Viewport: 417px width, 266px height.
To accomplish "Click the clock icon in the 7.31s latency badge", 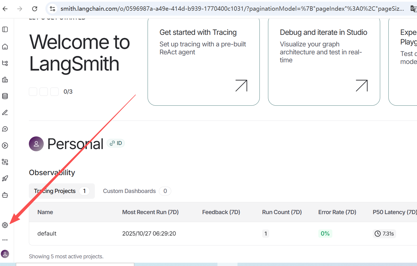I will pos(378,234).
